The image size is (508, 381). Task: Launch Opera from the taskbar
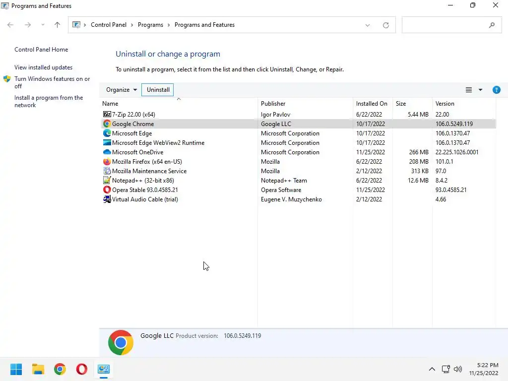point(82,369)
